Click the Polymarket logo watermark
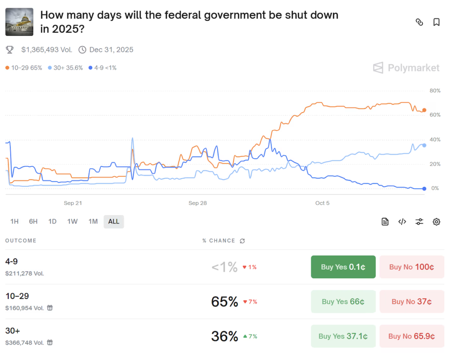Image resolution: width=450 pixels, height=353 pixels. tap(406, 68)
